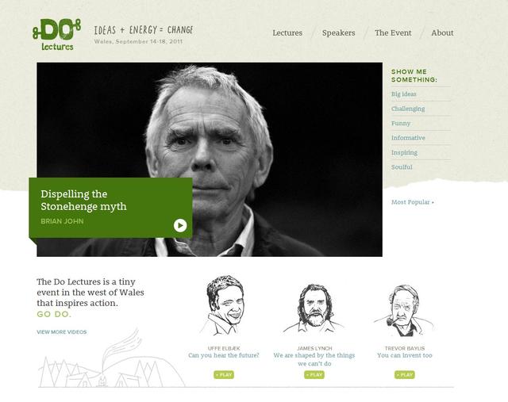Show Inspiring lectures
Image resolution: width=508 pixels, height=402 pixels.
click(404, 152)
